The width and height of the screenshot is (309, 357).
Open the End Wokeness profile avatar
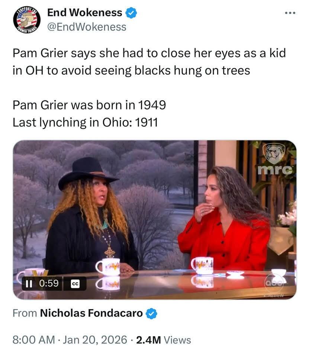point(27,19)
